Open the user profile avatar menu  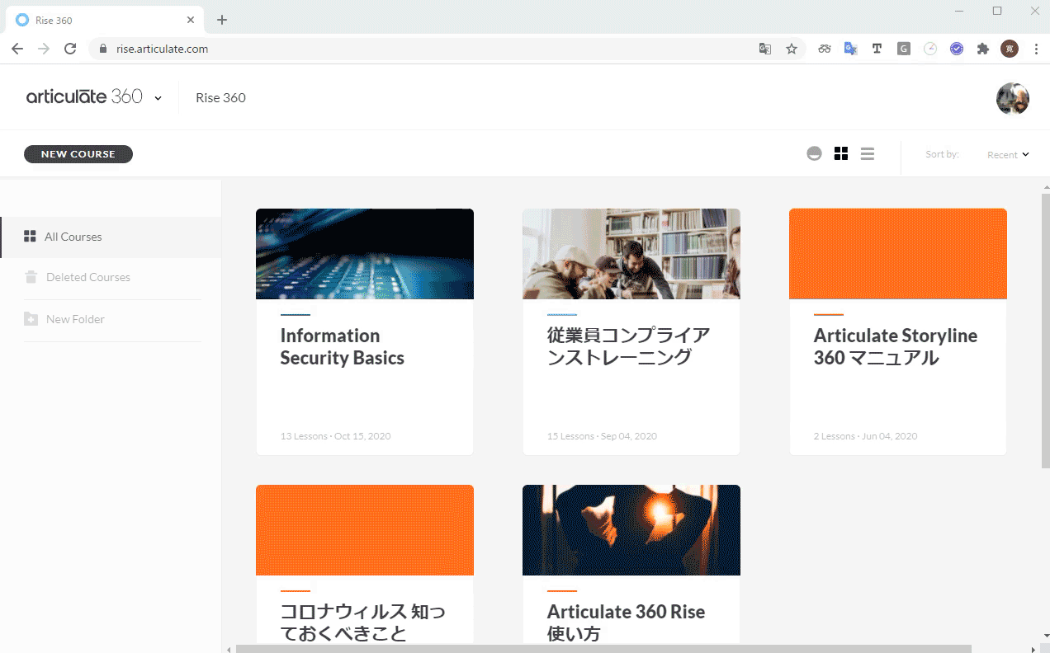[1013, 98]
